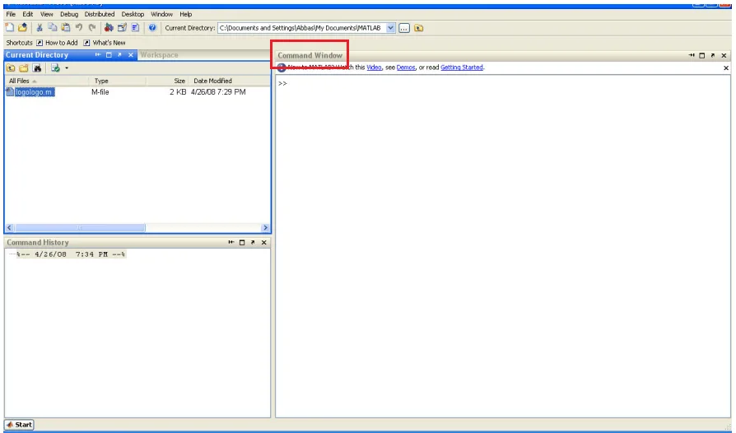Open the Debug menu
Image resolution: width=736 pixels, height=433 pixels.
[69, 14]
